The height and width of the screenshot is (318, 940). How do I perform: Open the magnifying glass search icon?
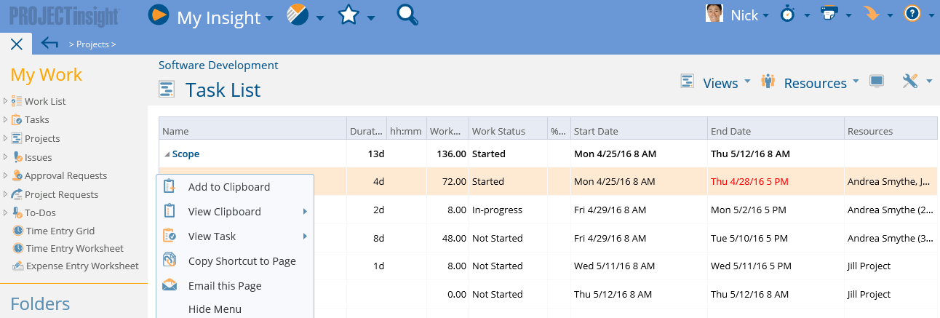(407, 15)
